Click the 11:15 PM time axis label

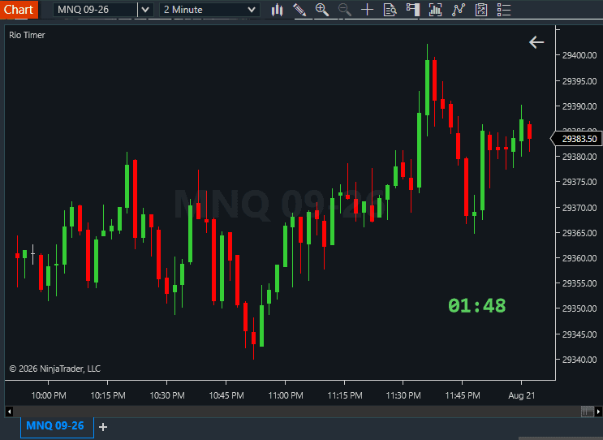345,395
